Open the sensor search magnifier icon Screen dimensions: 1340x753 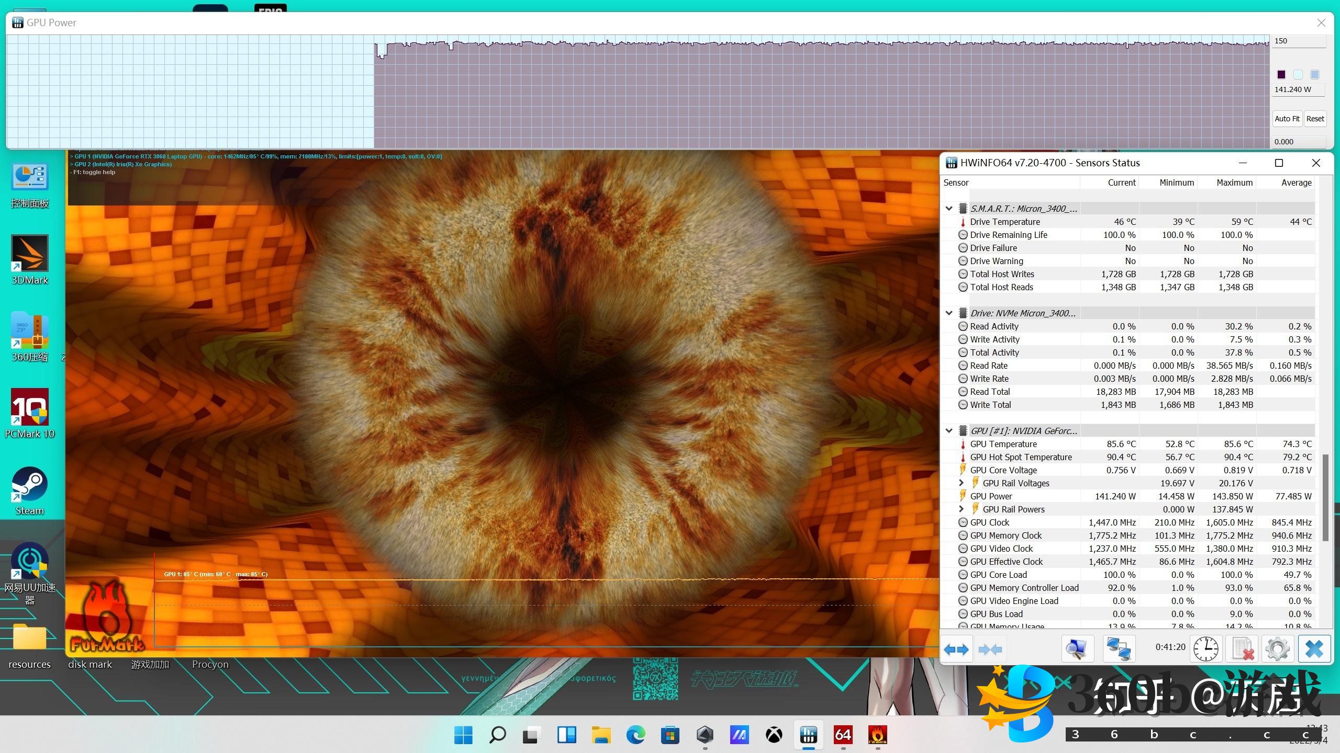point(1077,649)
